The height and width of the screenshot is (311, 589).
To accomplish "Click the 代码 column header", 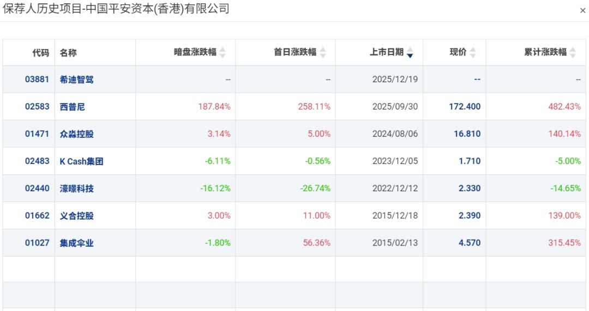I will tap(40, 52).
